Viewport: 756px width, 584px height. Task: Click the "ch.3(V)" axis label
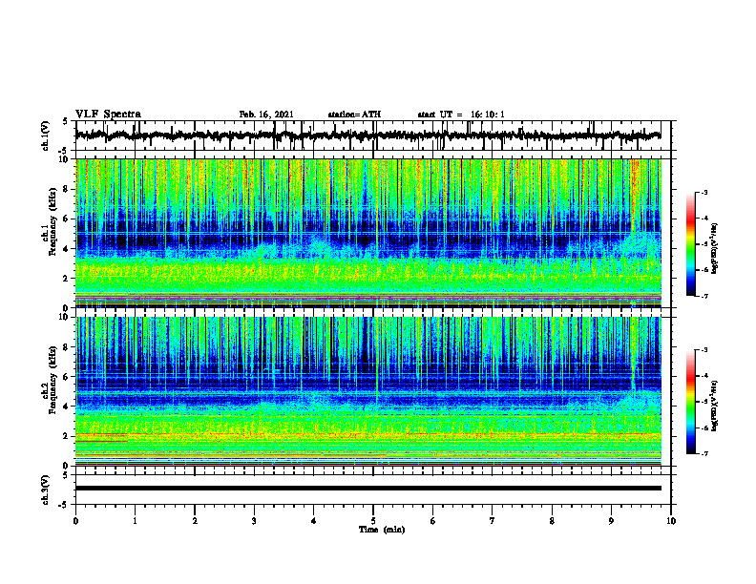click(46, 490)
